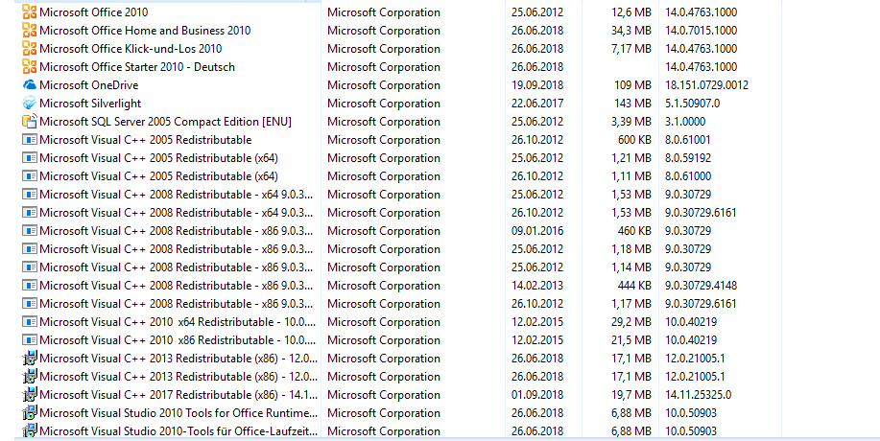The width and height of the screenshot is (880, 441).
Task: Click icon of Visual C++ 2005 600 KB entry
Action: 29,140
